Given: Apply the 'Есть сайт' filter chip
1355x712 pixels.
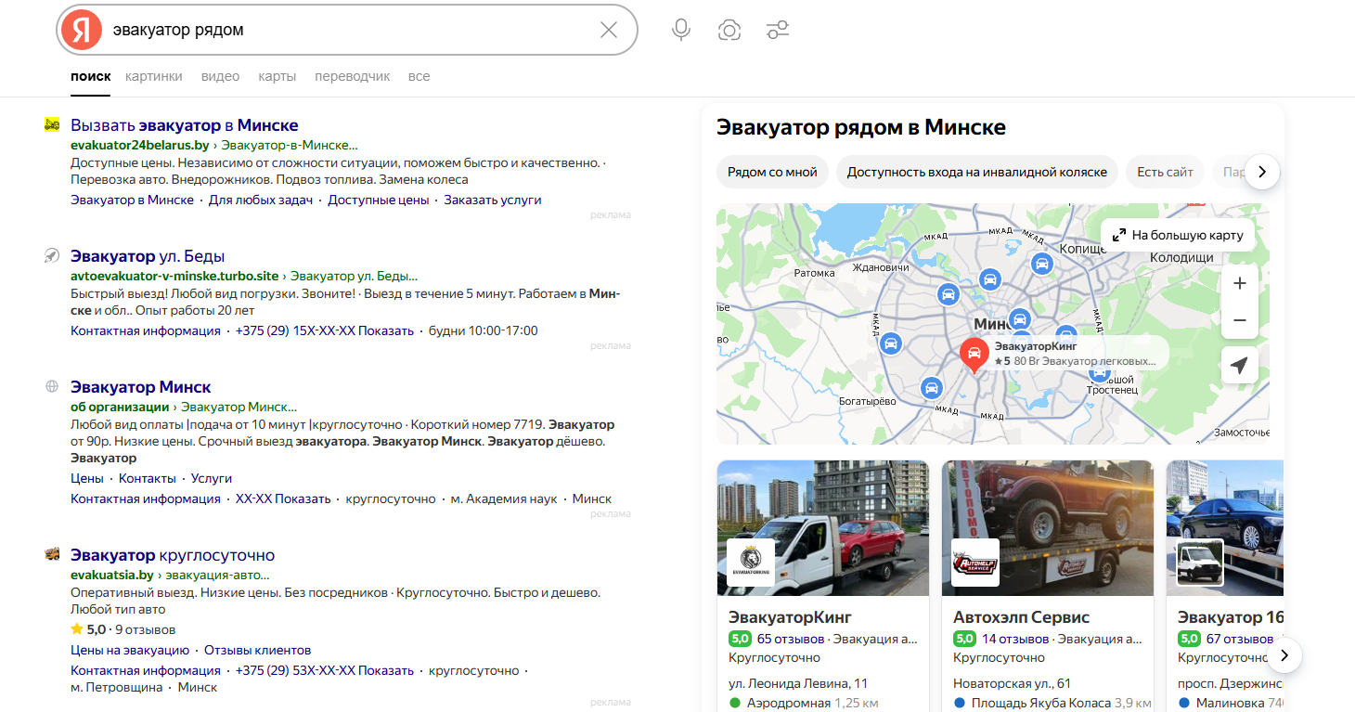Looking at the screenshot, I should coord(1166,172).
